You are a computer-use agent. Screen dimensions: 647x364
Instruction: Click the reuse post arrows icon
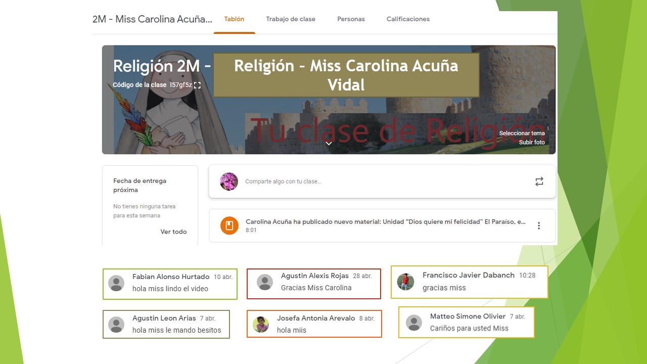coord(539,181)
